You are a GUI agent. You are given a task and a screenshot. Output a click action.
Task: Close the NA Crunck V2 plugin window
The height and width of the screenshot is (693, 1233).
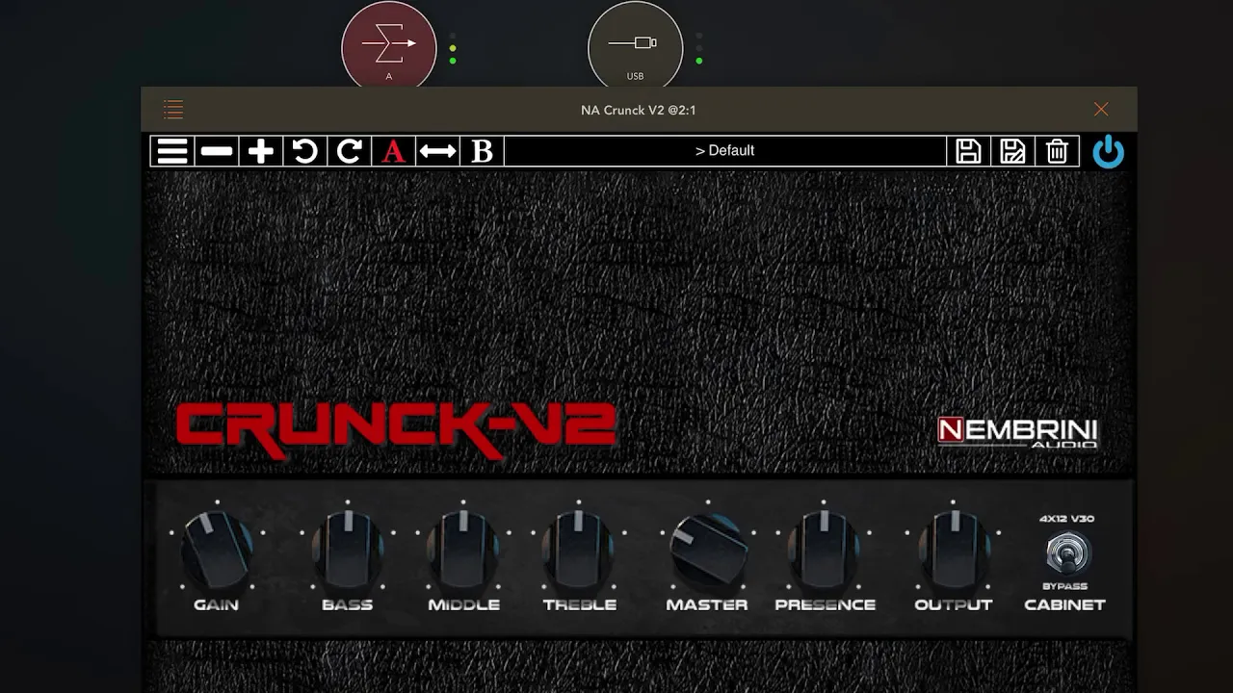click(1101, 110)
